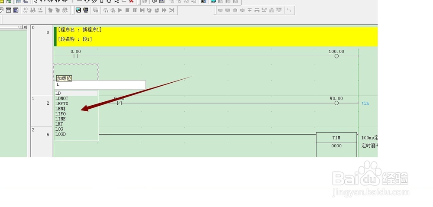Select LOG in the suggestion list
Screen dimensions: 433x207
tap(59, 129)
